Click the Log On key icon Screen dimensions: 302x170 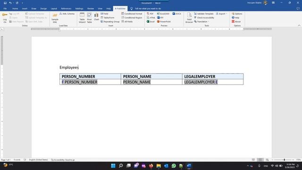5,15
